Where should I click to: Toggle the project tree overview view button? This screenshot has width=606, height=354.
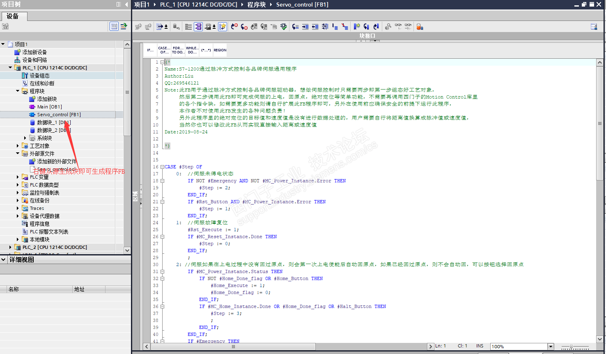[114, 26]
